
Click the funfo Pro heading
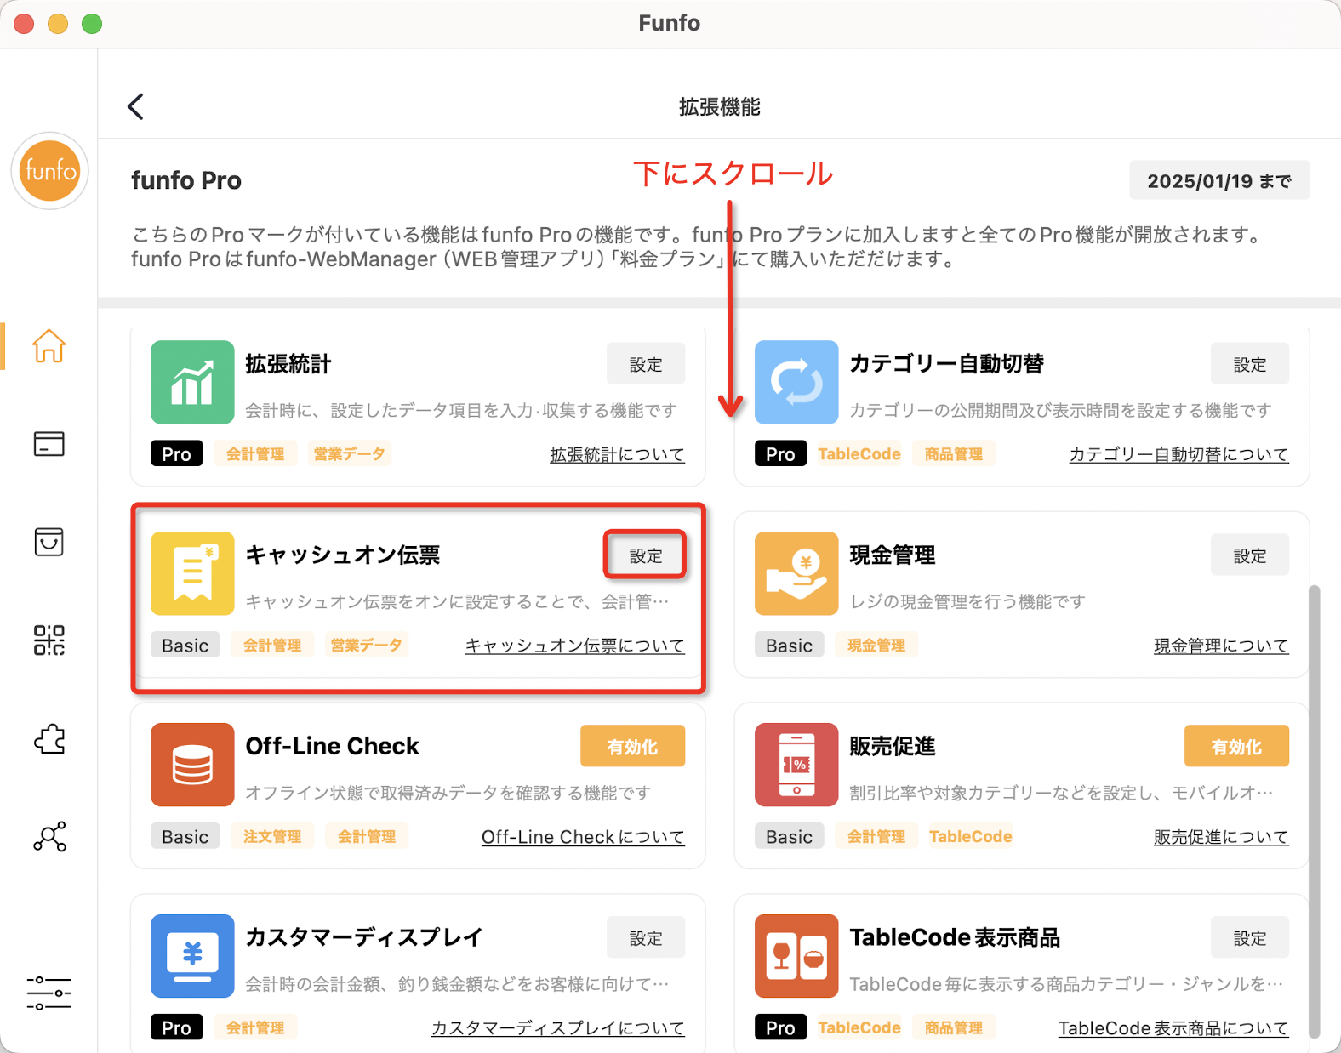coord(186,180)
